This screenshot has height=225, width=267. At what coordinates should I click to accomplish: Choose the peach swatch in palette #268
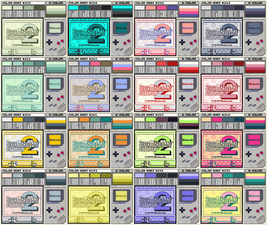[206, 119]
